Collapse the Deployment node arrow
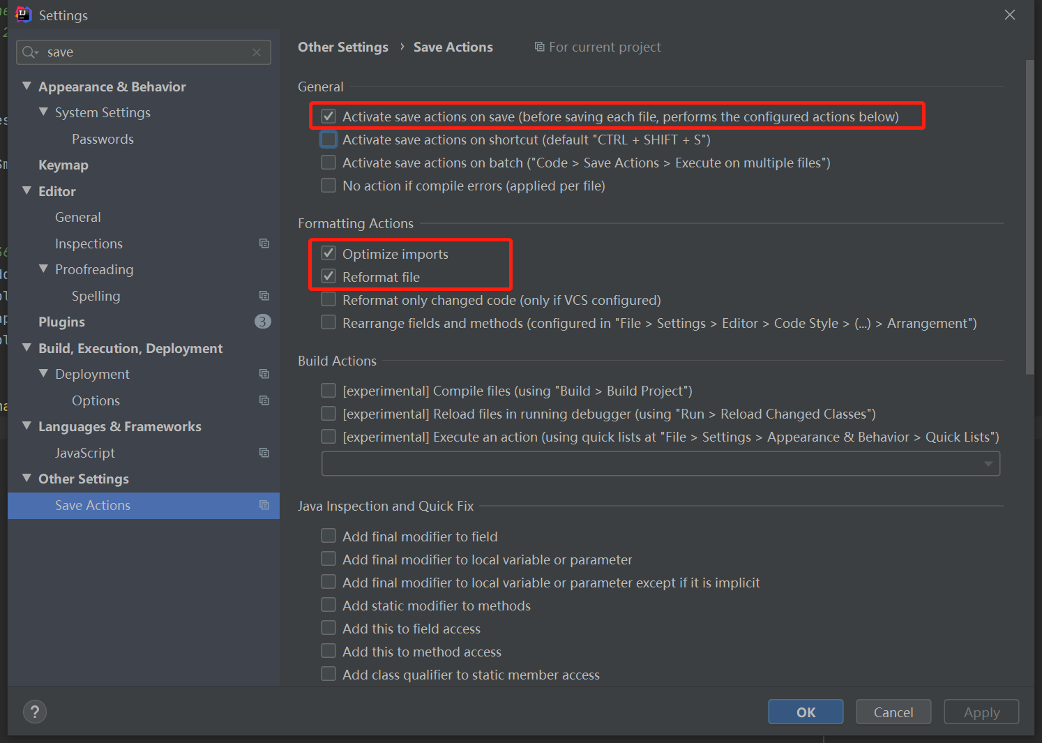 pos(43,373)
